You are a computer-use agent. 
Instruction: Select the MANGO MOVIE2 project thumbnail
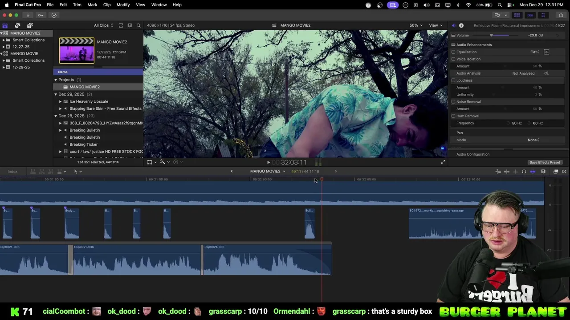pyautogui.click(x=77, y=50)
